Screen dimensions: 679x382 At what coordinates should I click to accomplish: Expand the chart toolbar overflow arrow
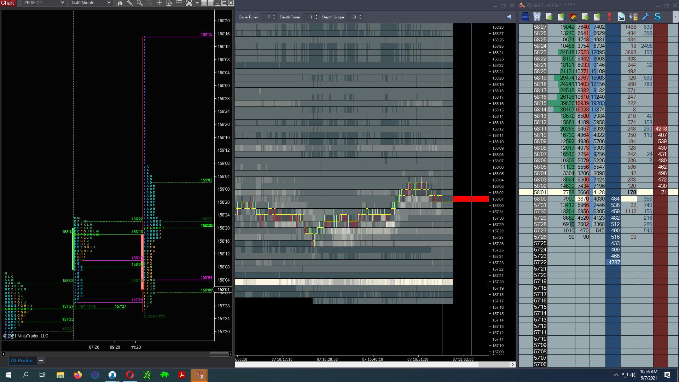click(x=197, y=3)
